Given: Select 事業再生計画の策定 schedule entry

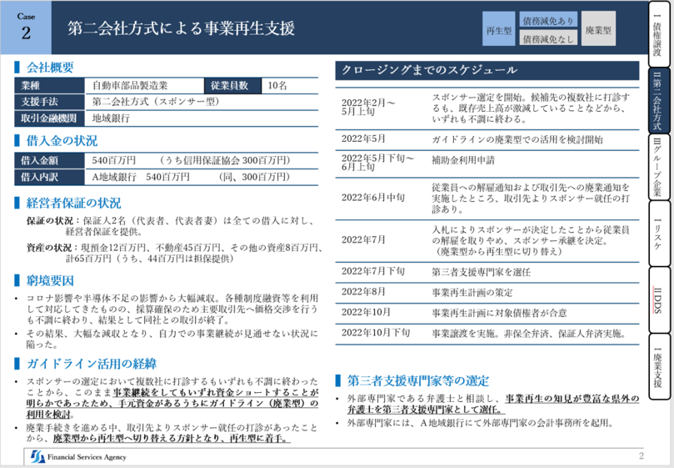Looking at the screenshot, I should pos(472,293).
